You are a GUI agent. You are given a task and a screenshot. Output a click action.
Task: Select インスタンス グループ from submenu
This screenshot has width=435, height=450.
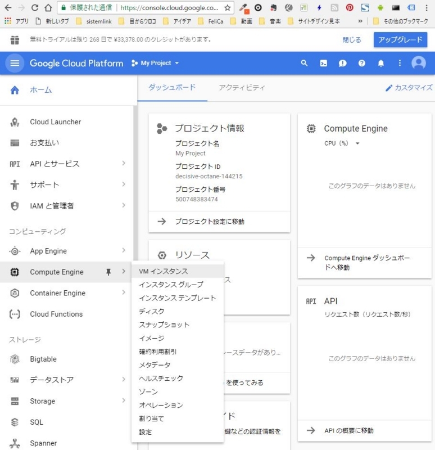click(x=178, y=285)
